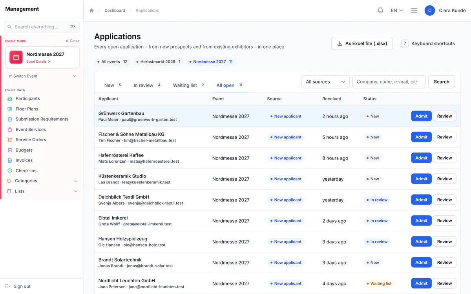Filter by Herbstmarkt 2026 chip
Image resolution: width=471 pixels, height=294 pixels.
pyautogui.click(x=158, y=62)
